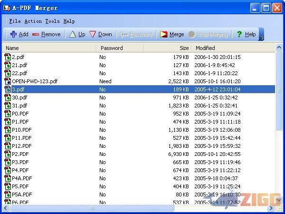Sort by the Modified column header
The width and height of the screenshot is (285, 214).
tap(233, 48)
